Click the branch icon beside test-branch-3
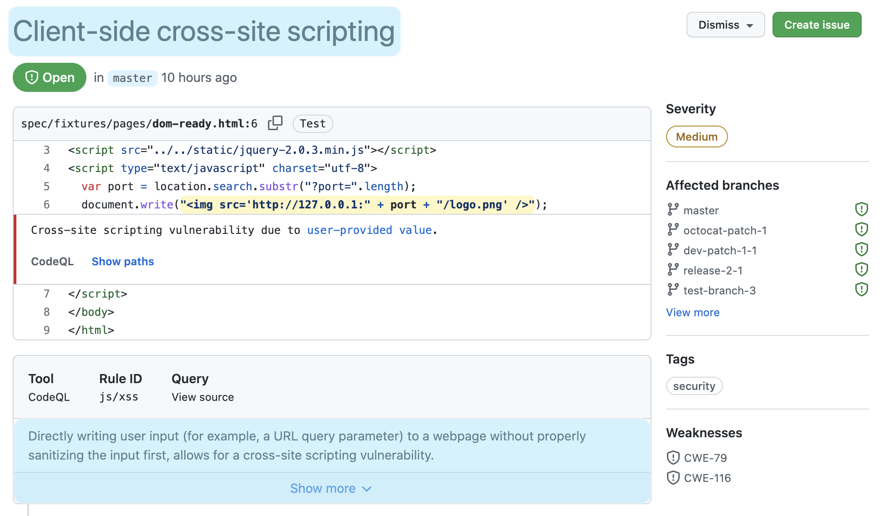 pyautogui.click(x=673, y=289)
